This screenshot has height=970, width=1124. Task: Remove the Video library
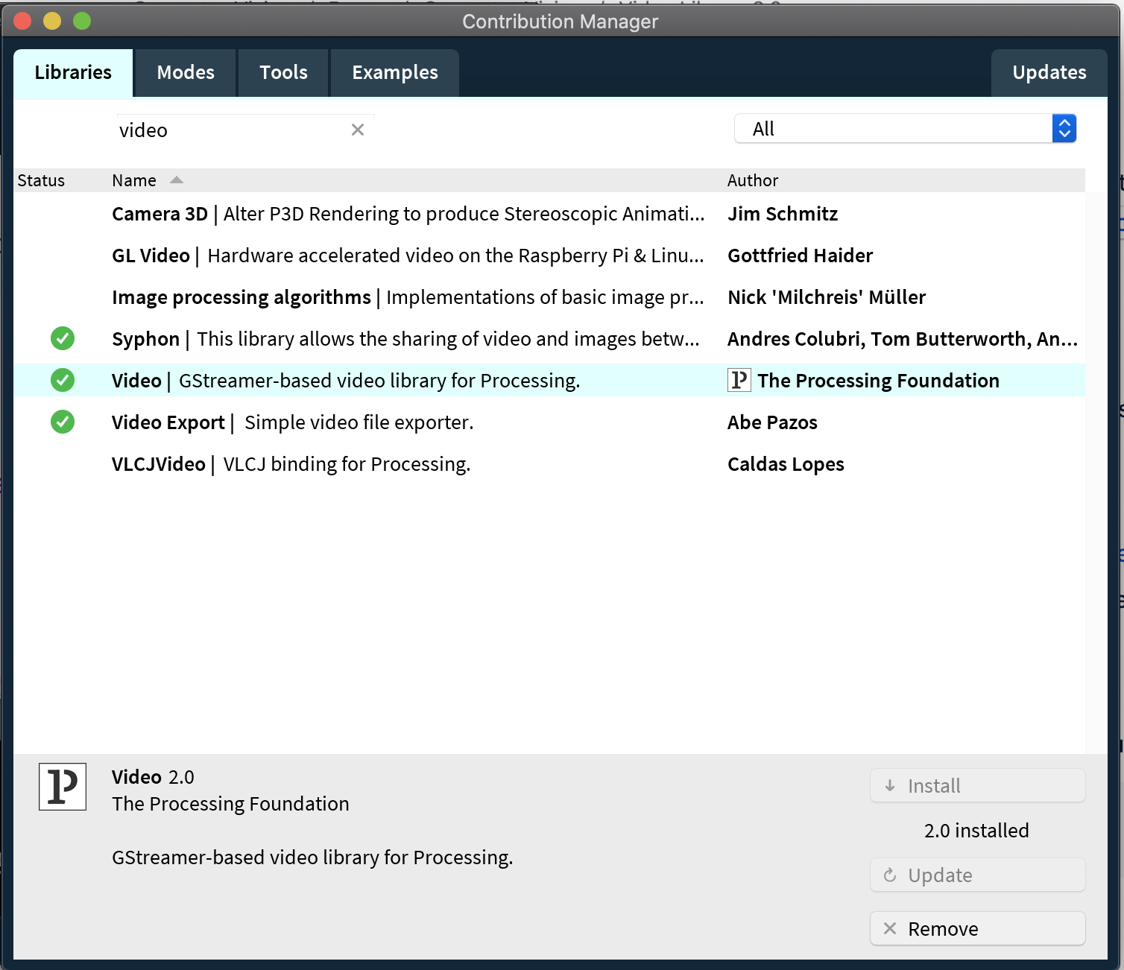click(x=977, y=929)
